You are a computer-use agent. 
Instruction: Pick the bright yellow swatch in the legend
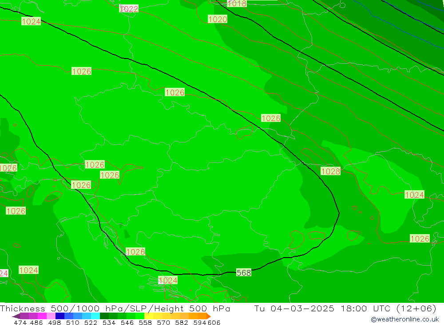pyautogui.click(x=149, y=316)
